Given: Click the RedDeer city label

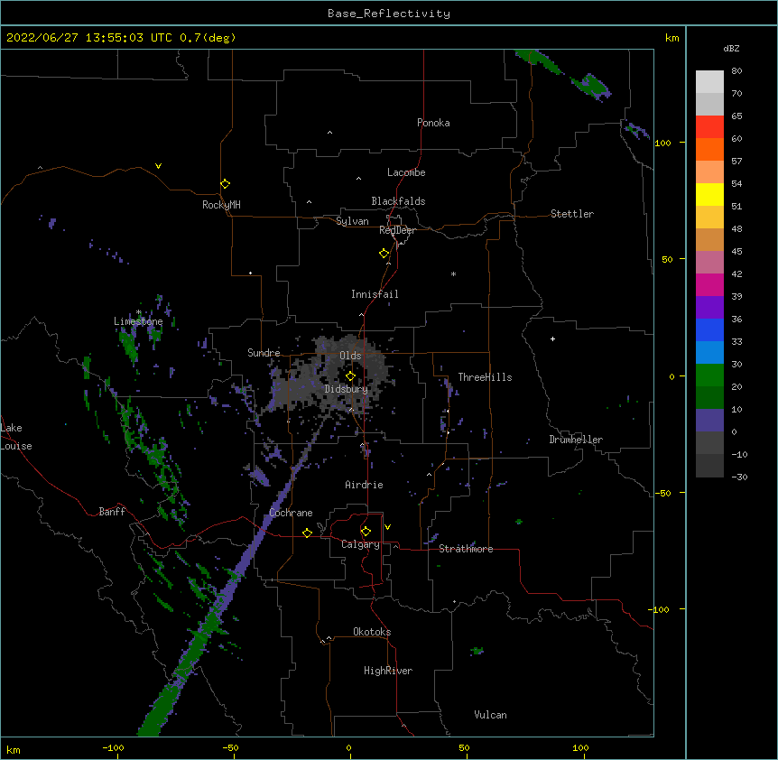Looking at the screenshot, I should pos(397,230).
